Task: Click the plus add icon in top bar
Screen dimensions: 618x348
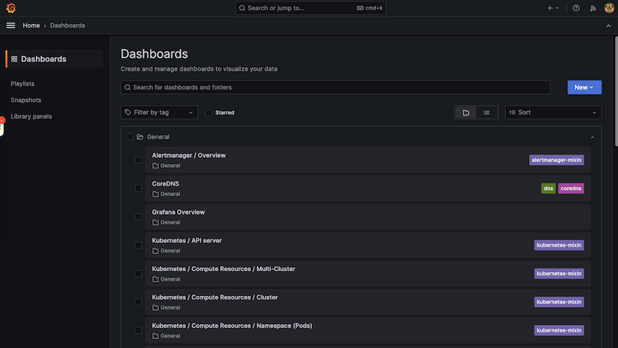Action: pyautogui.click(x=549, y=8)
